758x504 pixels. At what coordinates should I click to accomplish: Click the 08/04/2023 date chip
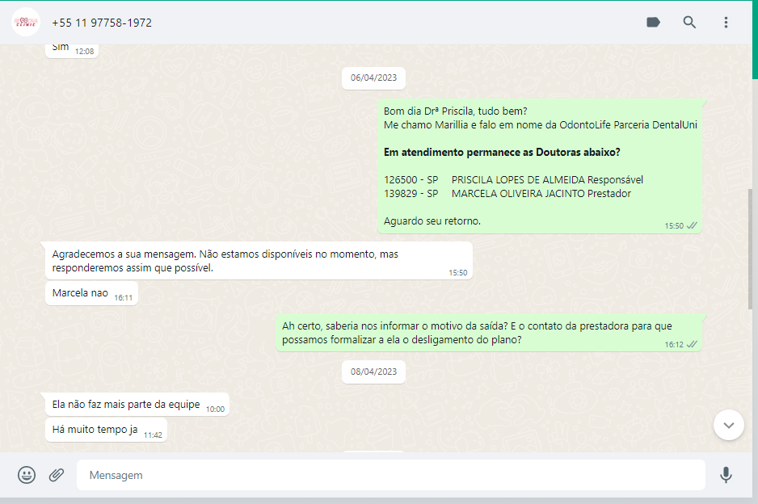pyautogui.click(x=373, y=372)
